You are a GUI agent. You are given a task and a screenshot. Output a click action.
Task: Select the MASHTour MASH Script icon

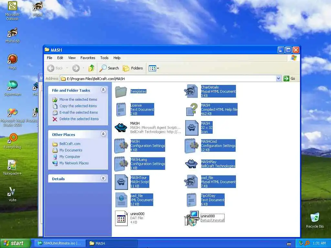pos(121,182)
